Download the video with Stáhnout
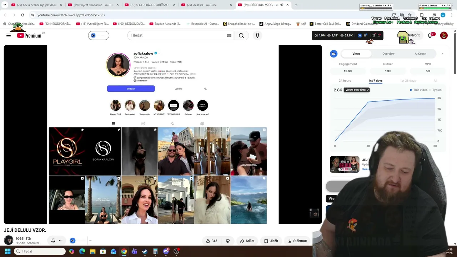 [x=297, y=241]
